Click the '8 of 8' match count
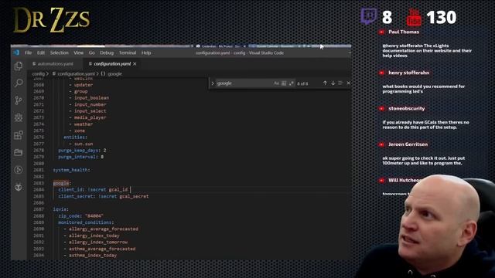This screenshot has width=495, height=278. [302, 83]
